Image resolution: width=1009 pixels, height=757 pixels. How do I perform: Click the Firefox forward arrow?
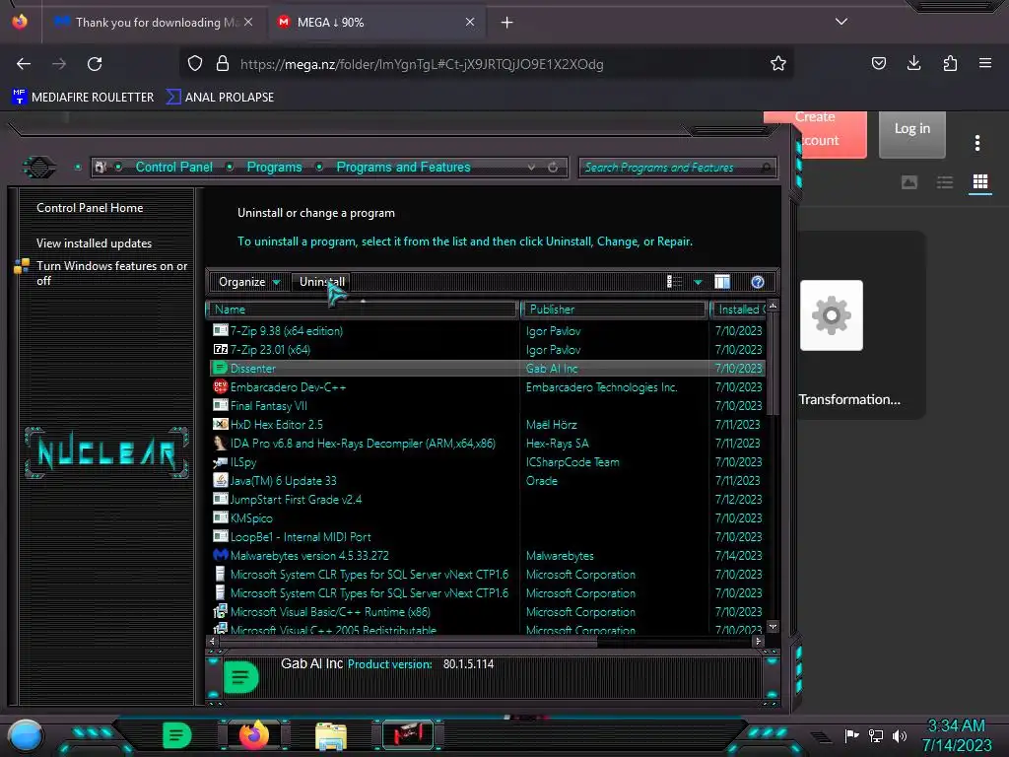(59, 64)
